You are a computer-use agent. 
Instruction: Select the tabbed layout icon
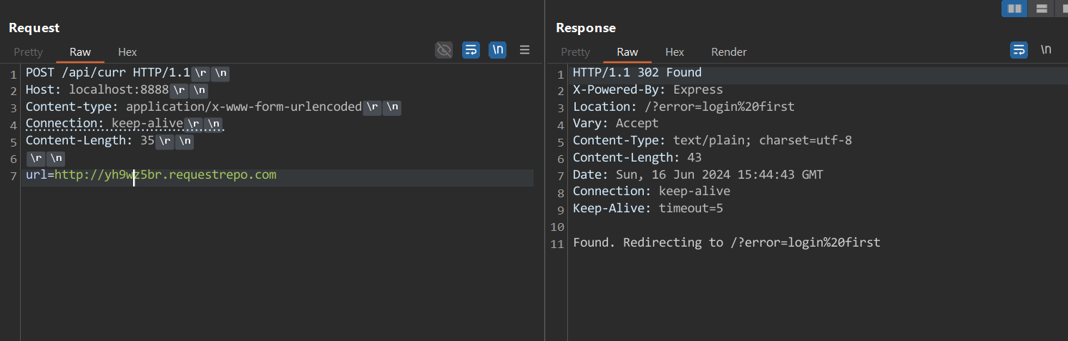click(x=1062, y=9)
